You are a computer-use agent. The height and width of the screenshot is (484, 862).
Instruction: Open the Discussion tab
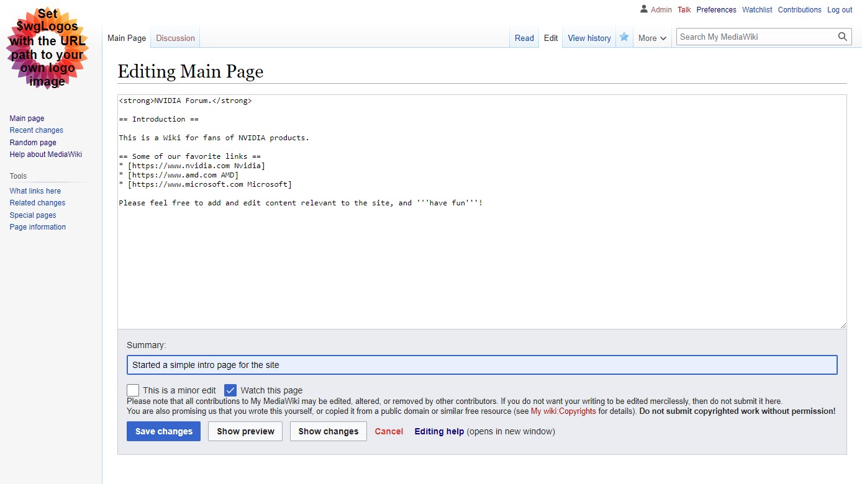click(175, 38)
